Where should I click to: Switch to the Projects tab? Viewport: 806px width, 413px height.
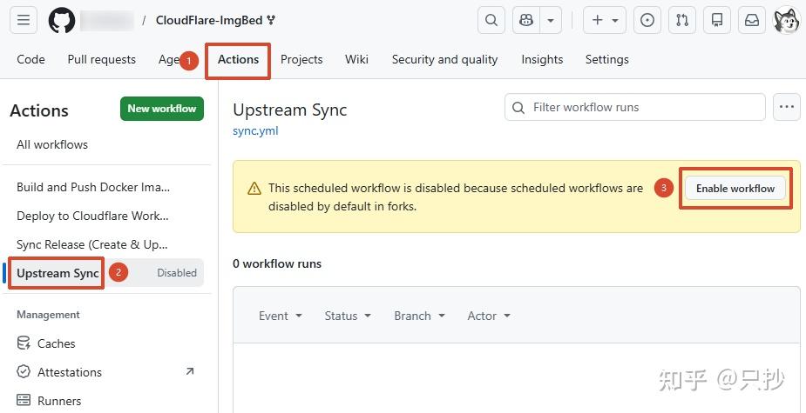coord(301,59)
